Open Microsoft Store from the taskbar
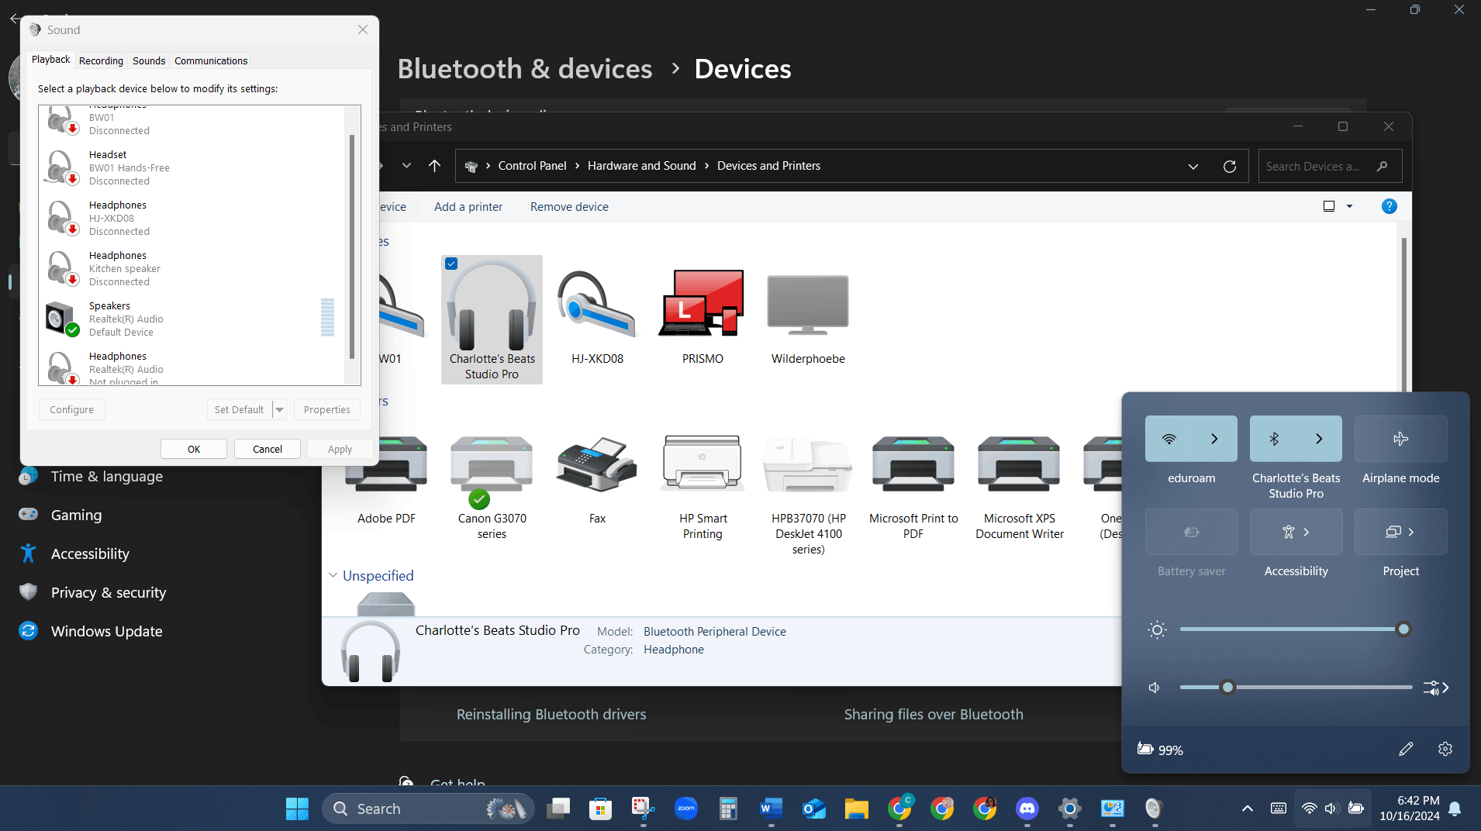The image size is (1481, 831). [x=600, y=809]
